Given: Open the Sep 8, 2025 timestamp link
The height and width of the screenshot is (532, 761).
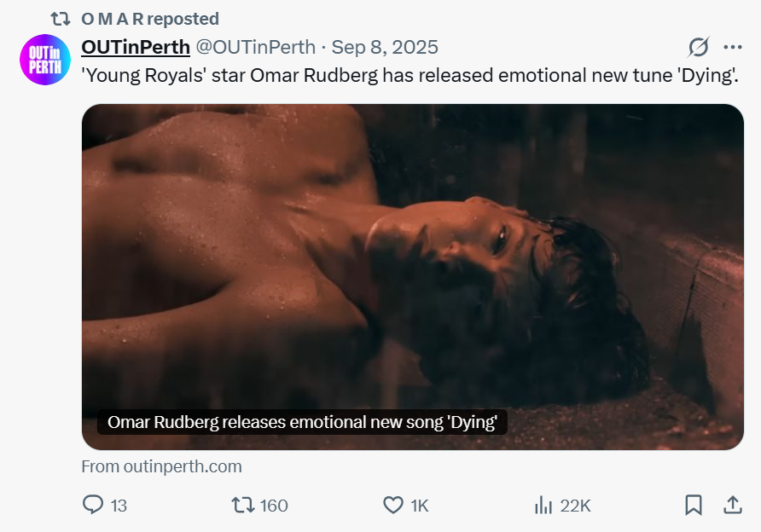Looking at the screenshot, I should point(385,47).
